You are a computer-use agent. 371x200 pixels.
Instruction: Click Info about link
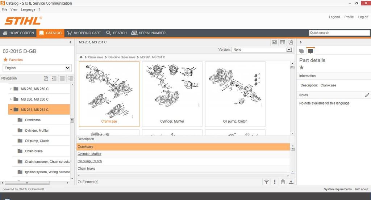click(x=362, y=190)
